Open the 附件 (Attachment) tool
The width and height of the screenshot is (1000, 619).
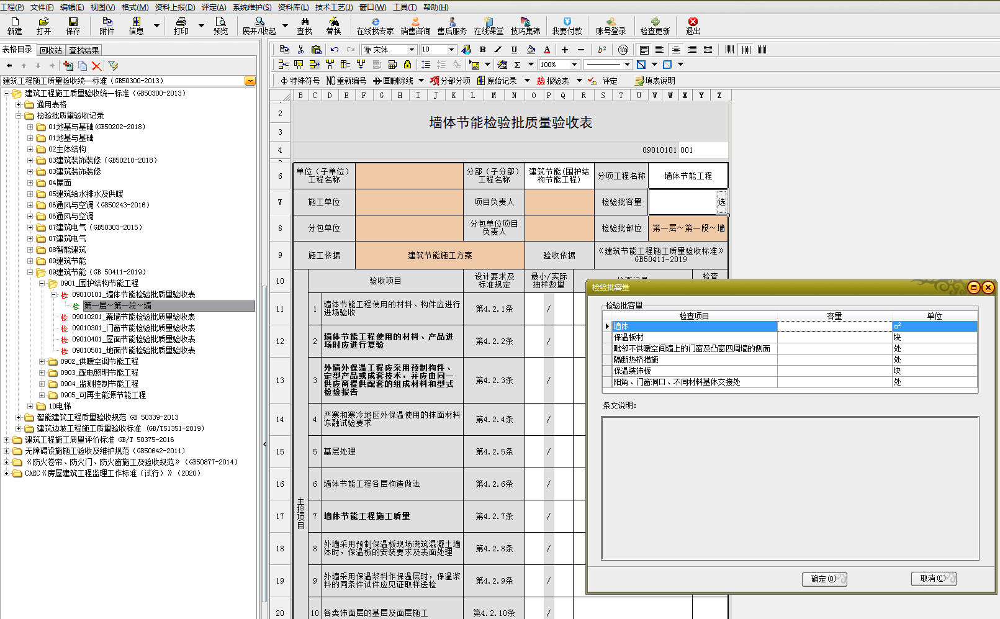107,26
